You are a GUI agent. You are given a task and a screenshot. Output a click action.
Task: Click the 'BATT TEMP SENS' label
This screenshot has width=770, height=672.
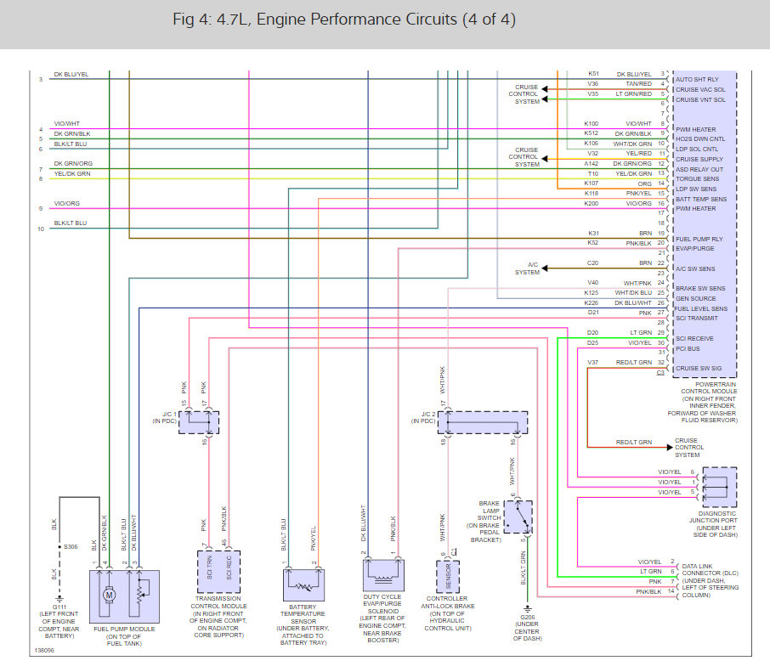701,200
